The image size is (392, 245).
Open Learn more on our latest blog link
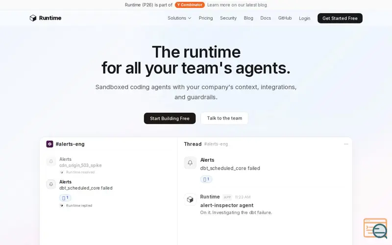point(237,5)
